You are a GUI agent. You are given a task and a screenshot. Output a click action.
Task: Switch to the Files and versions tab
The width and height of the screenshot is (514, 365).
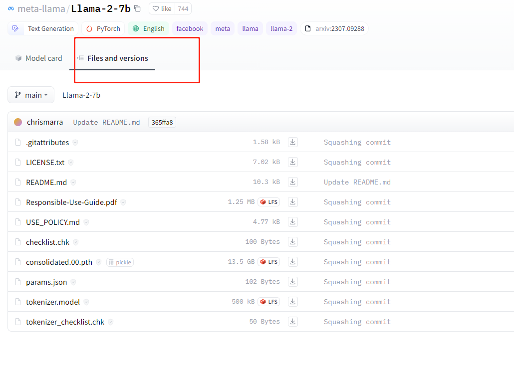point(112,58)
